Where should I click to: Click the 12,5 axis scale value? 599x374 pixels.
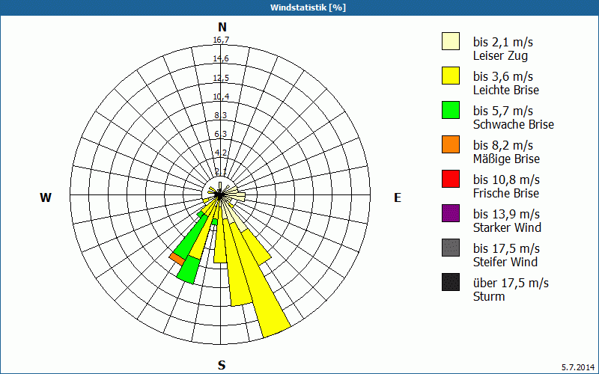click(221, 78)
